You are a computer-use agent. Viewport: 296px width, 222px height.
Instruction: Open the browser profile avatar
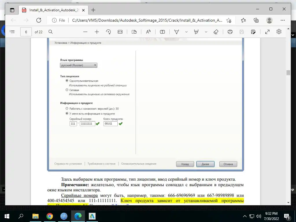269,20
